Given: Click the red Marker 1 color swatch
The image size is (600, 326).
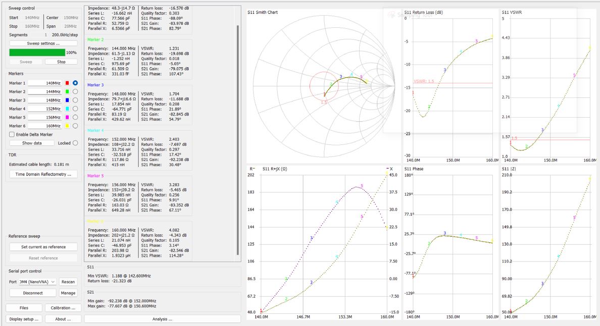Looking at the screenshot, I should point(67,83).
